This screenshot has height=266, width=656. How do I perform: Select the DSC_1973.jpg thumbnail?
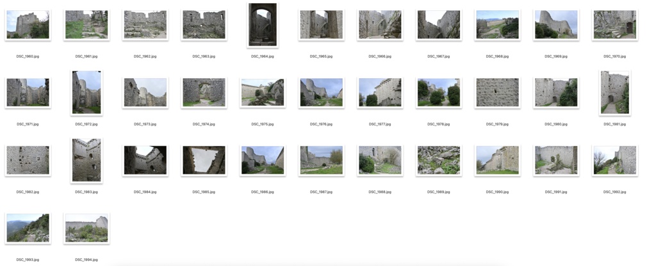click(145, 92)
